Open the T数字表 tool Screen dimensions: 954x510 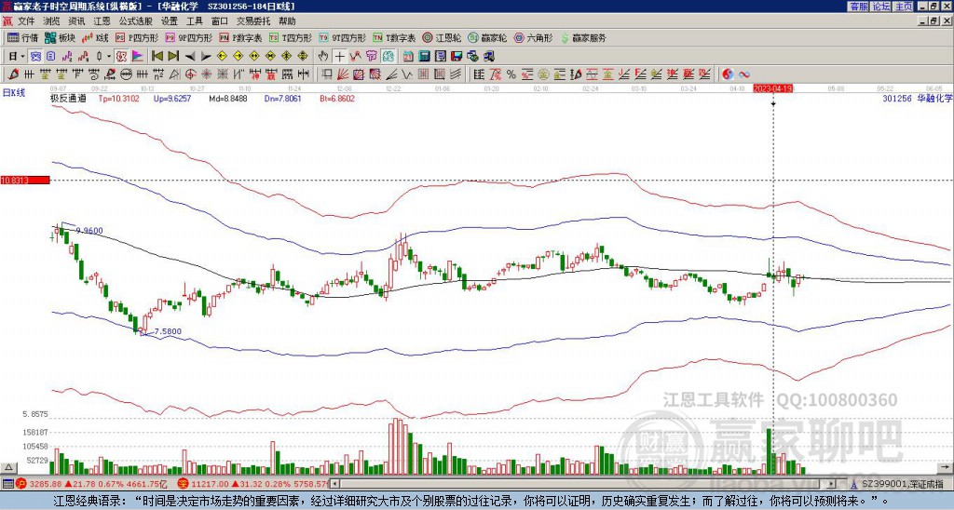[394, 37]
